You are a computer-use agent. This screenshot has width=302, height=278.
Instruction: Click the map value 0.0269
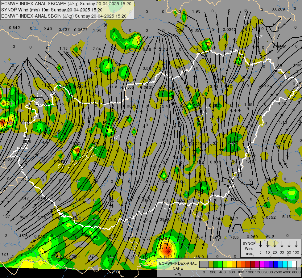[x=278, y=9]
